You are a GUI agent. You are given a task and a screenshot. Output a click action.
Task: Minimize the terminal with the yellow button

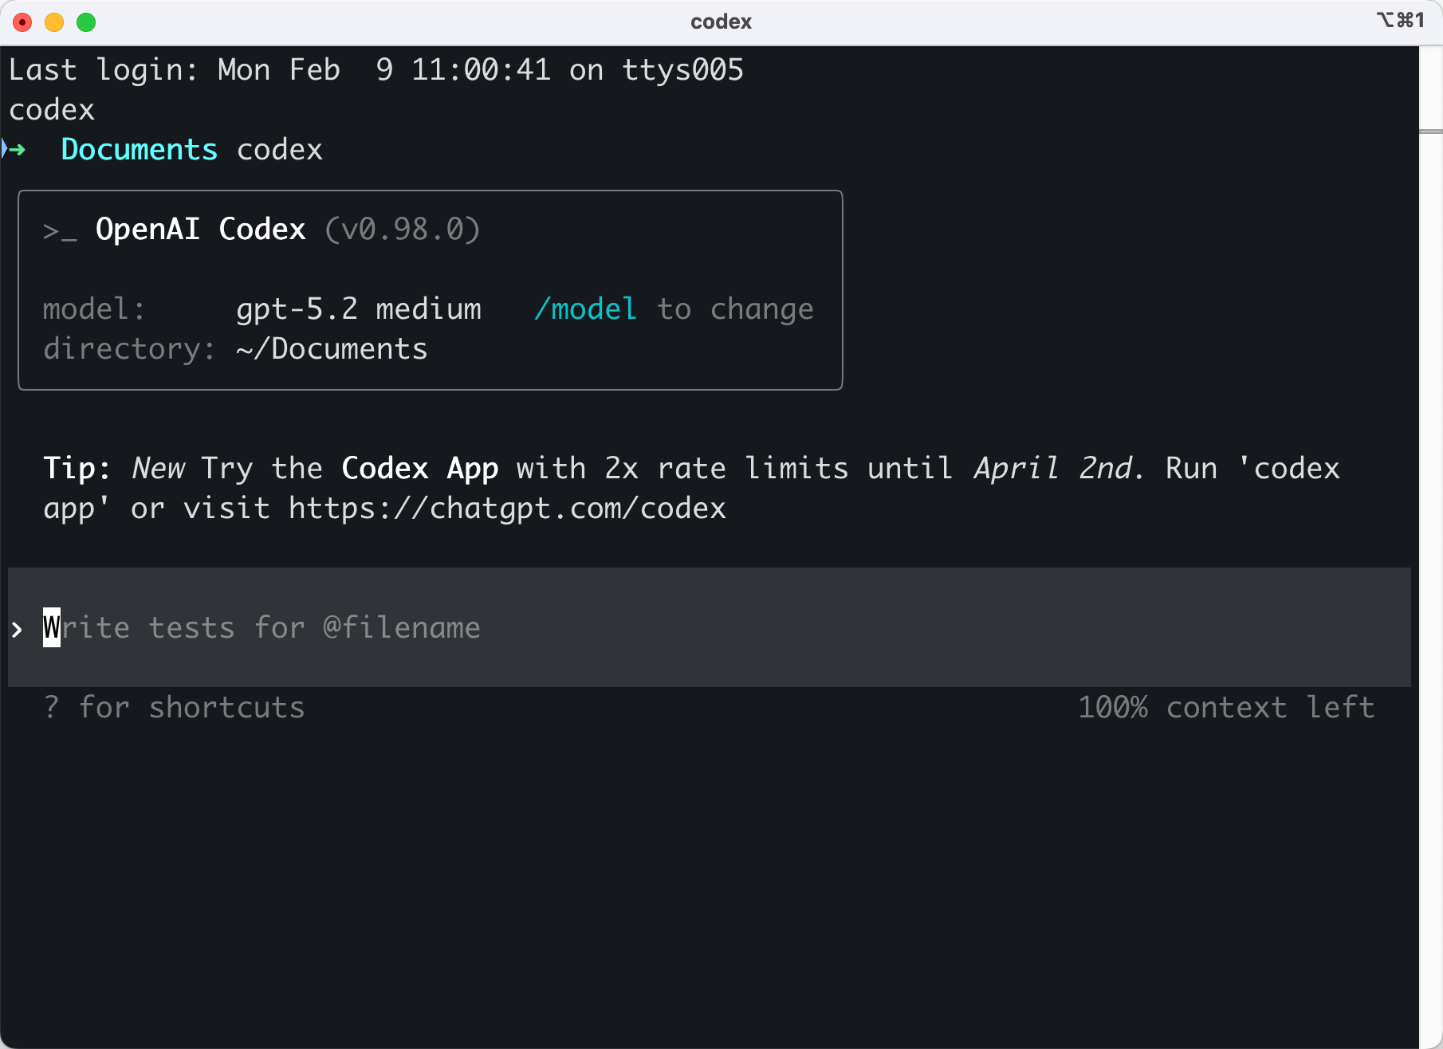pyautogui.click(x=54, y=22)
